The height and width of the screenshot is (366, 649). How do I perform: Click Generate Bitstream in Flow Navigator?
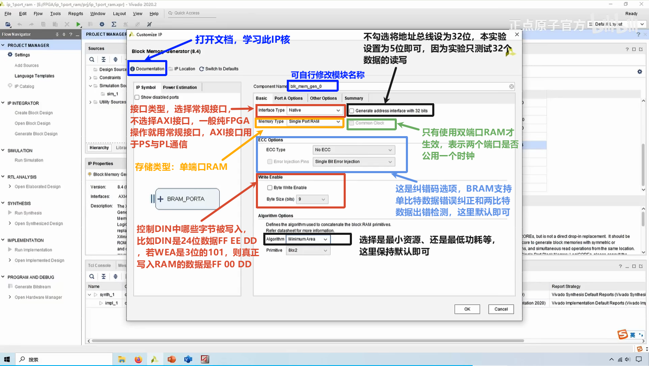tap(33, 287)
